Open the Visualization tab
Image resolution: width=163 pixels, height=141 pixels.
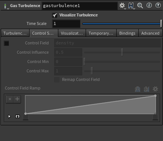(72, 33)
